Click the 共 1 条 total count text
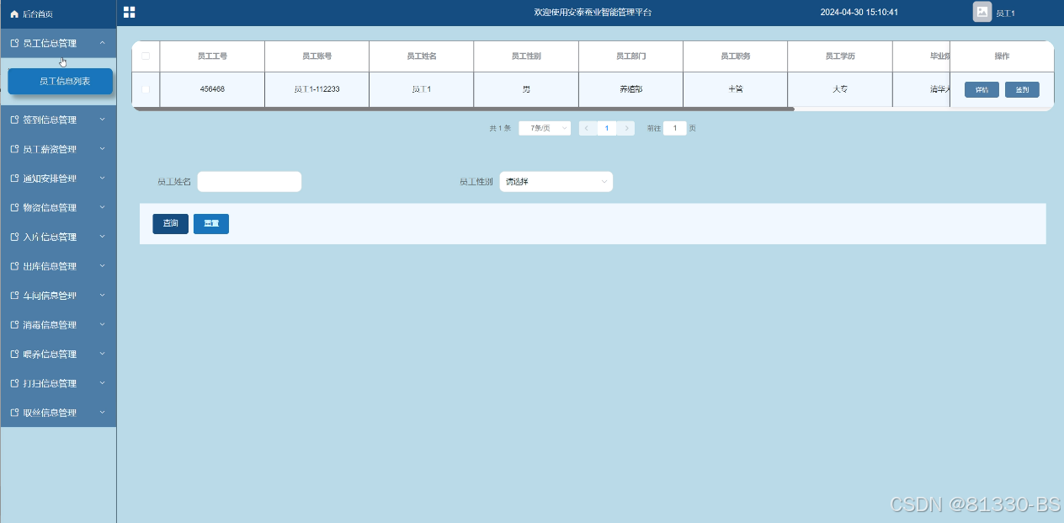 (x=500, y=128)
